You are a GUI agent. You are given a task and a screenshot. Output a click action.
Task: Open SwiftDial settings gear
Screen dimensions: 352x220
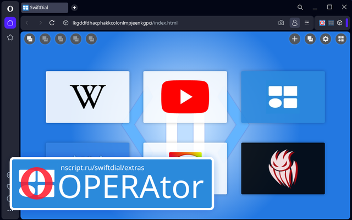tap(326, 39)
